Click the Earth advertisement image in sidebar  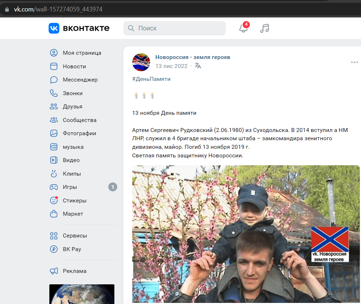tap(82, 294)
